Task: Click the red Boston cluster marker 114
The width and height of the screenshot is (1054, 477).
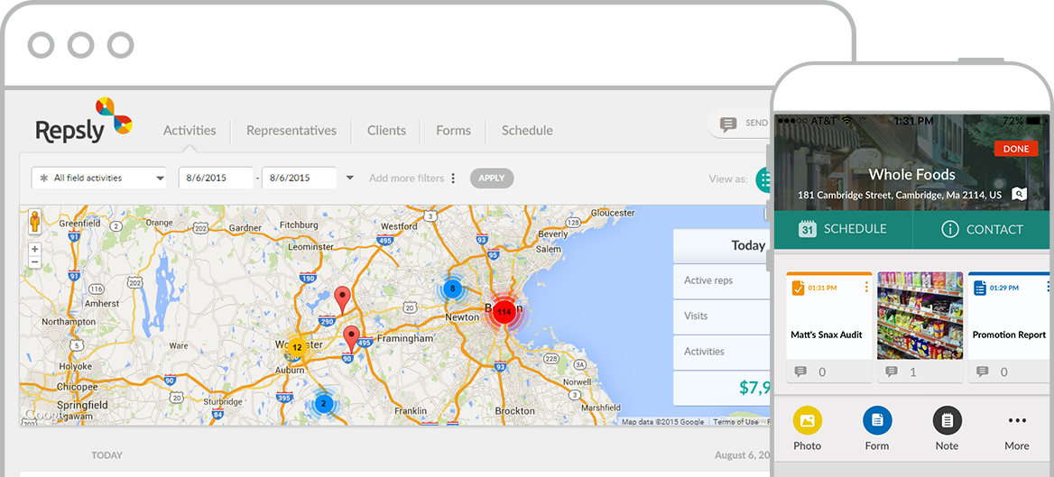Action: 504,312
